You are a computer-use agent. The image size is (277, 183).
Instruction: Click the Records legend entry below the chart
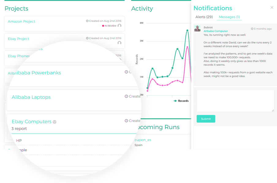tap(181, 101)
